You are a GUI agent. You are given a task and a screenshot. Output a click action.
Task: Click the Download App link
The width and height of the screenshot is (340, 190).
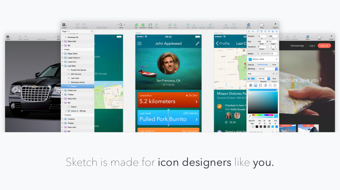pos(297,46)
